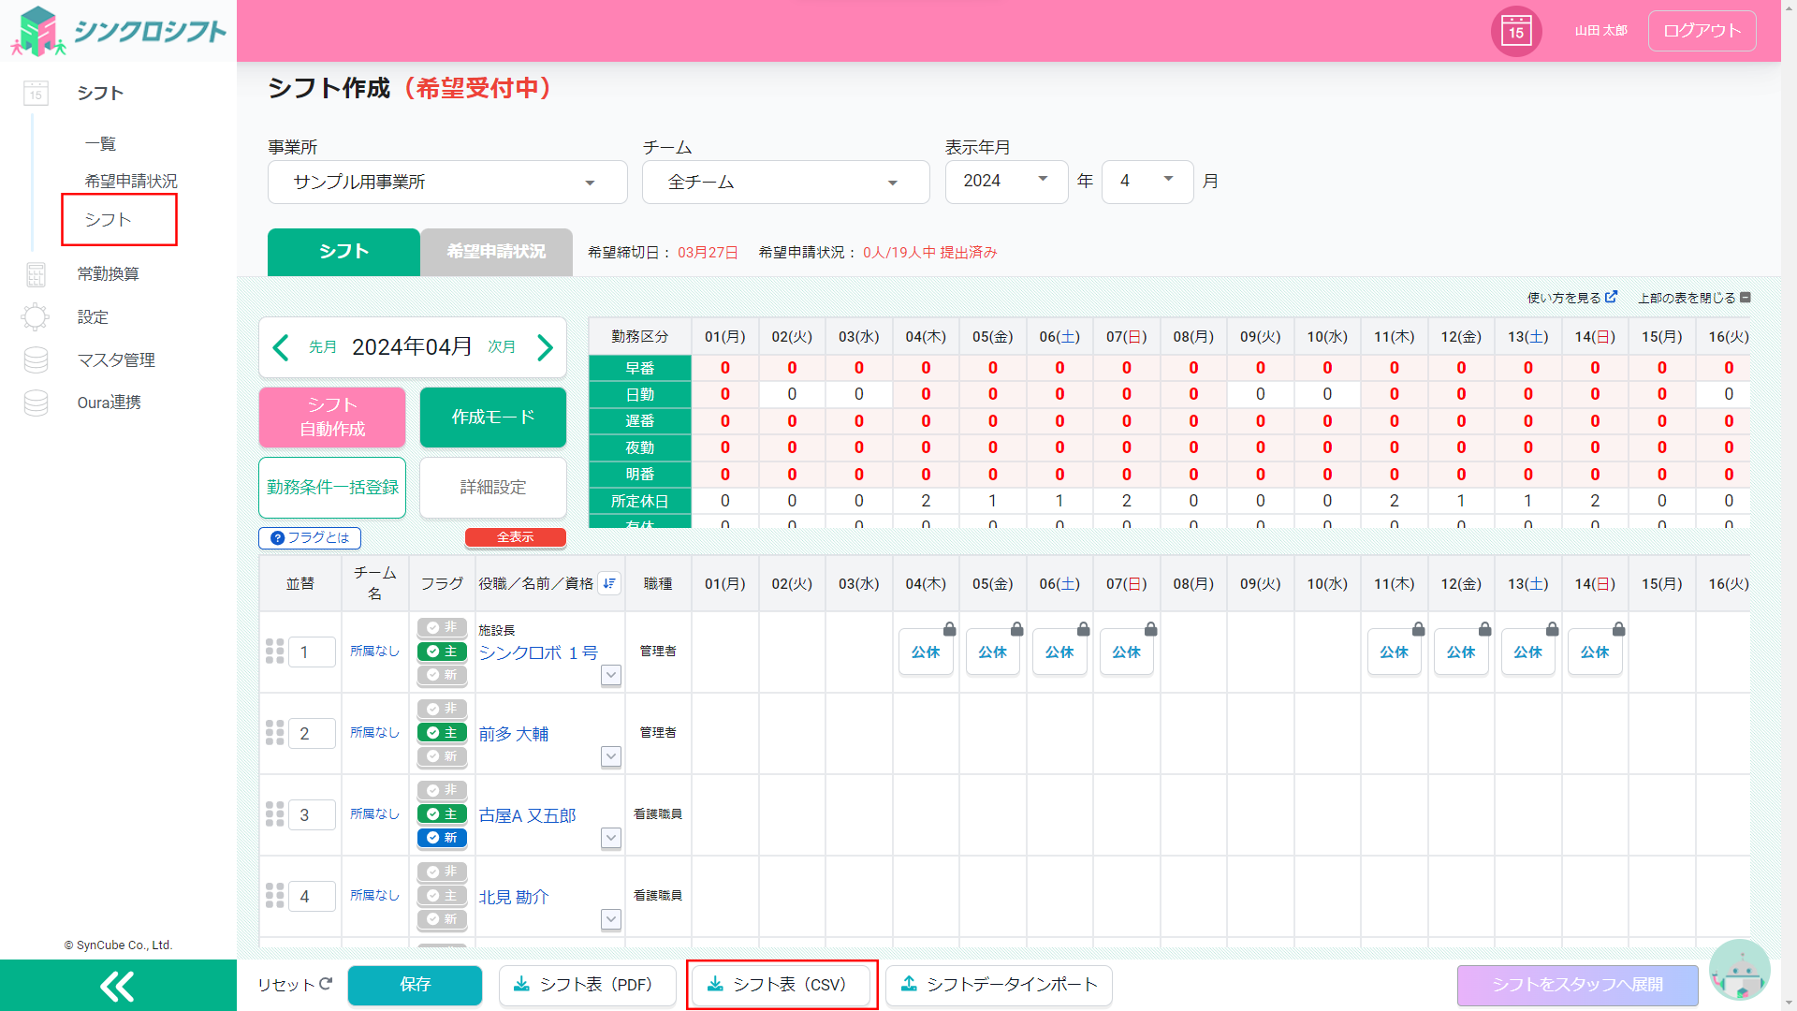Screen dimensions: 1797x1011
Task: Click the reset (リセット) refresh icon
Action: [326, 984]
